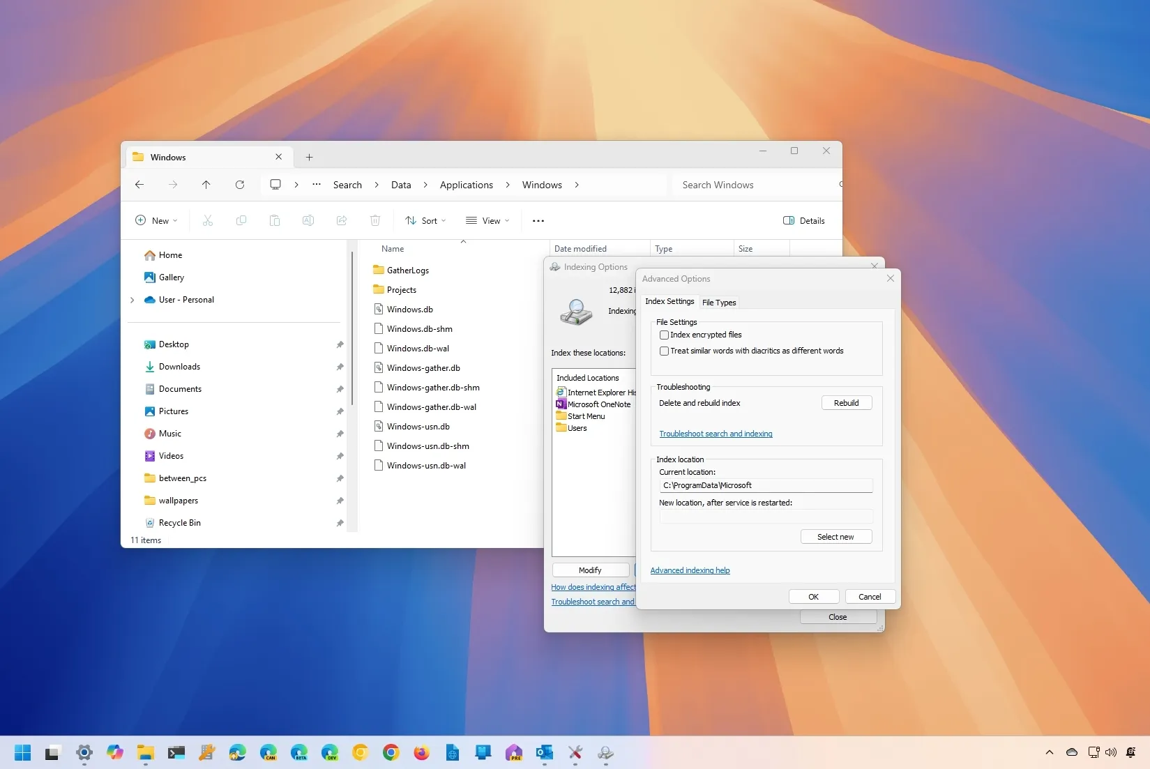Image resolution: width=1150 pixels, height=769 pixels.
Task: Open Firefox from the taskbar
Action: 422,752
